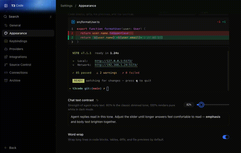This screenshot has height=153, width=241.
Task: Open General settings section
Action: tap(28, 25)
